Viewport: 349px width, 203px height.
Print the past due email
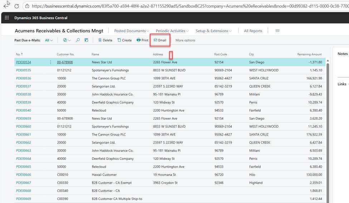point(142,40)
